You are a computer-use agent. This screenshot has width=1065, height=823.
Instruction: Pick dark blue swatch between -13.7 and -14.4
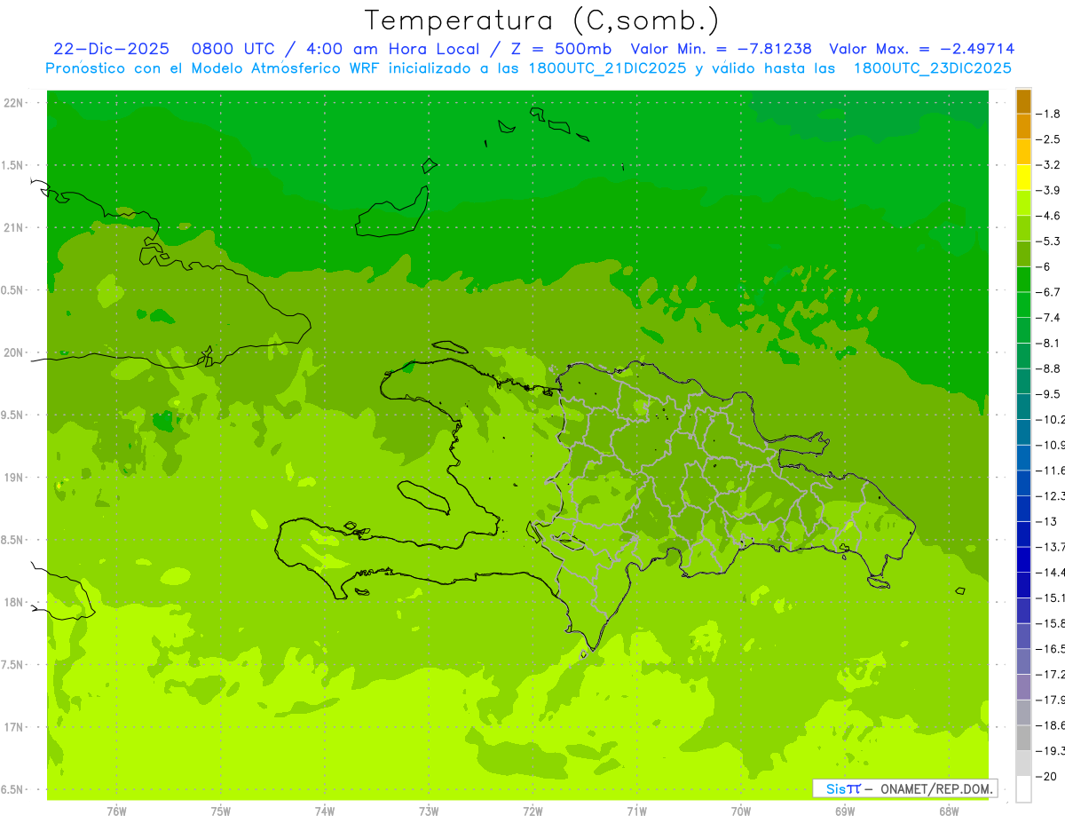pos(1023,559)
